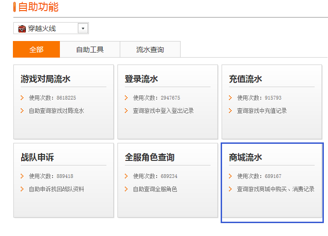Click the arrow icon beside 查询游戏中充值记录
The height and width of the screenshot is (236, 328).
[230, 111]
